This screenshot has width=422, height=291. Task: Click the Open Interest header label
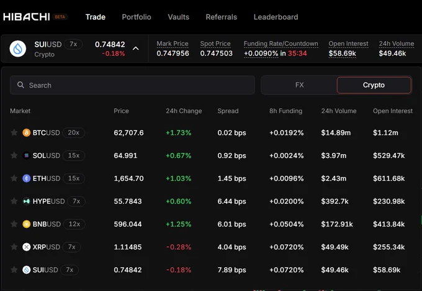point(348,44)
